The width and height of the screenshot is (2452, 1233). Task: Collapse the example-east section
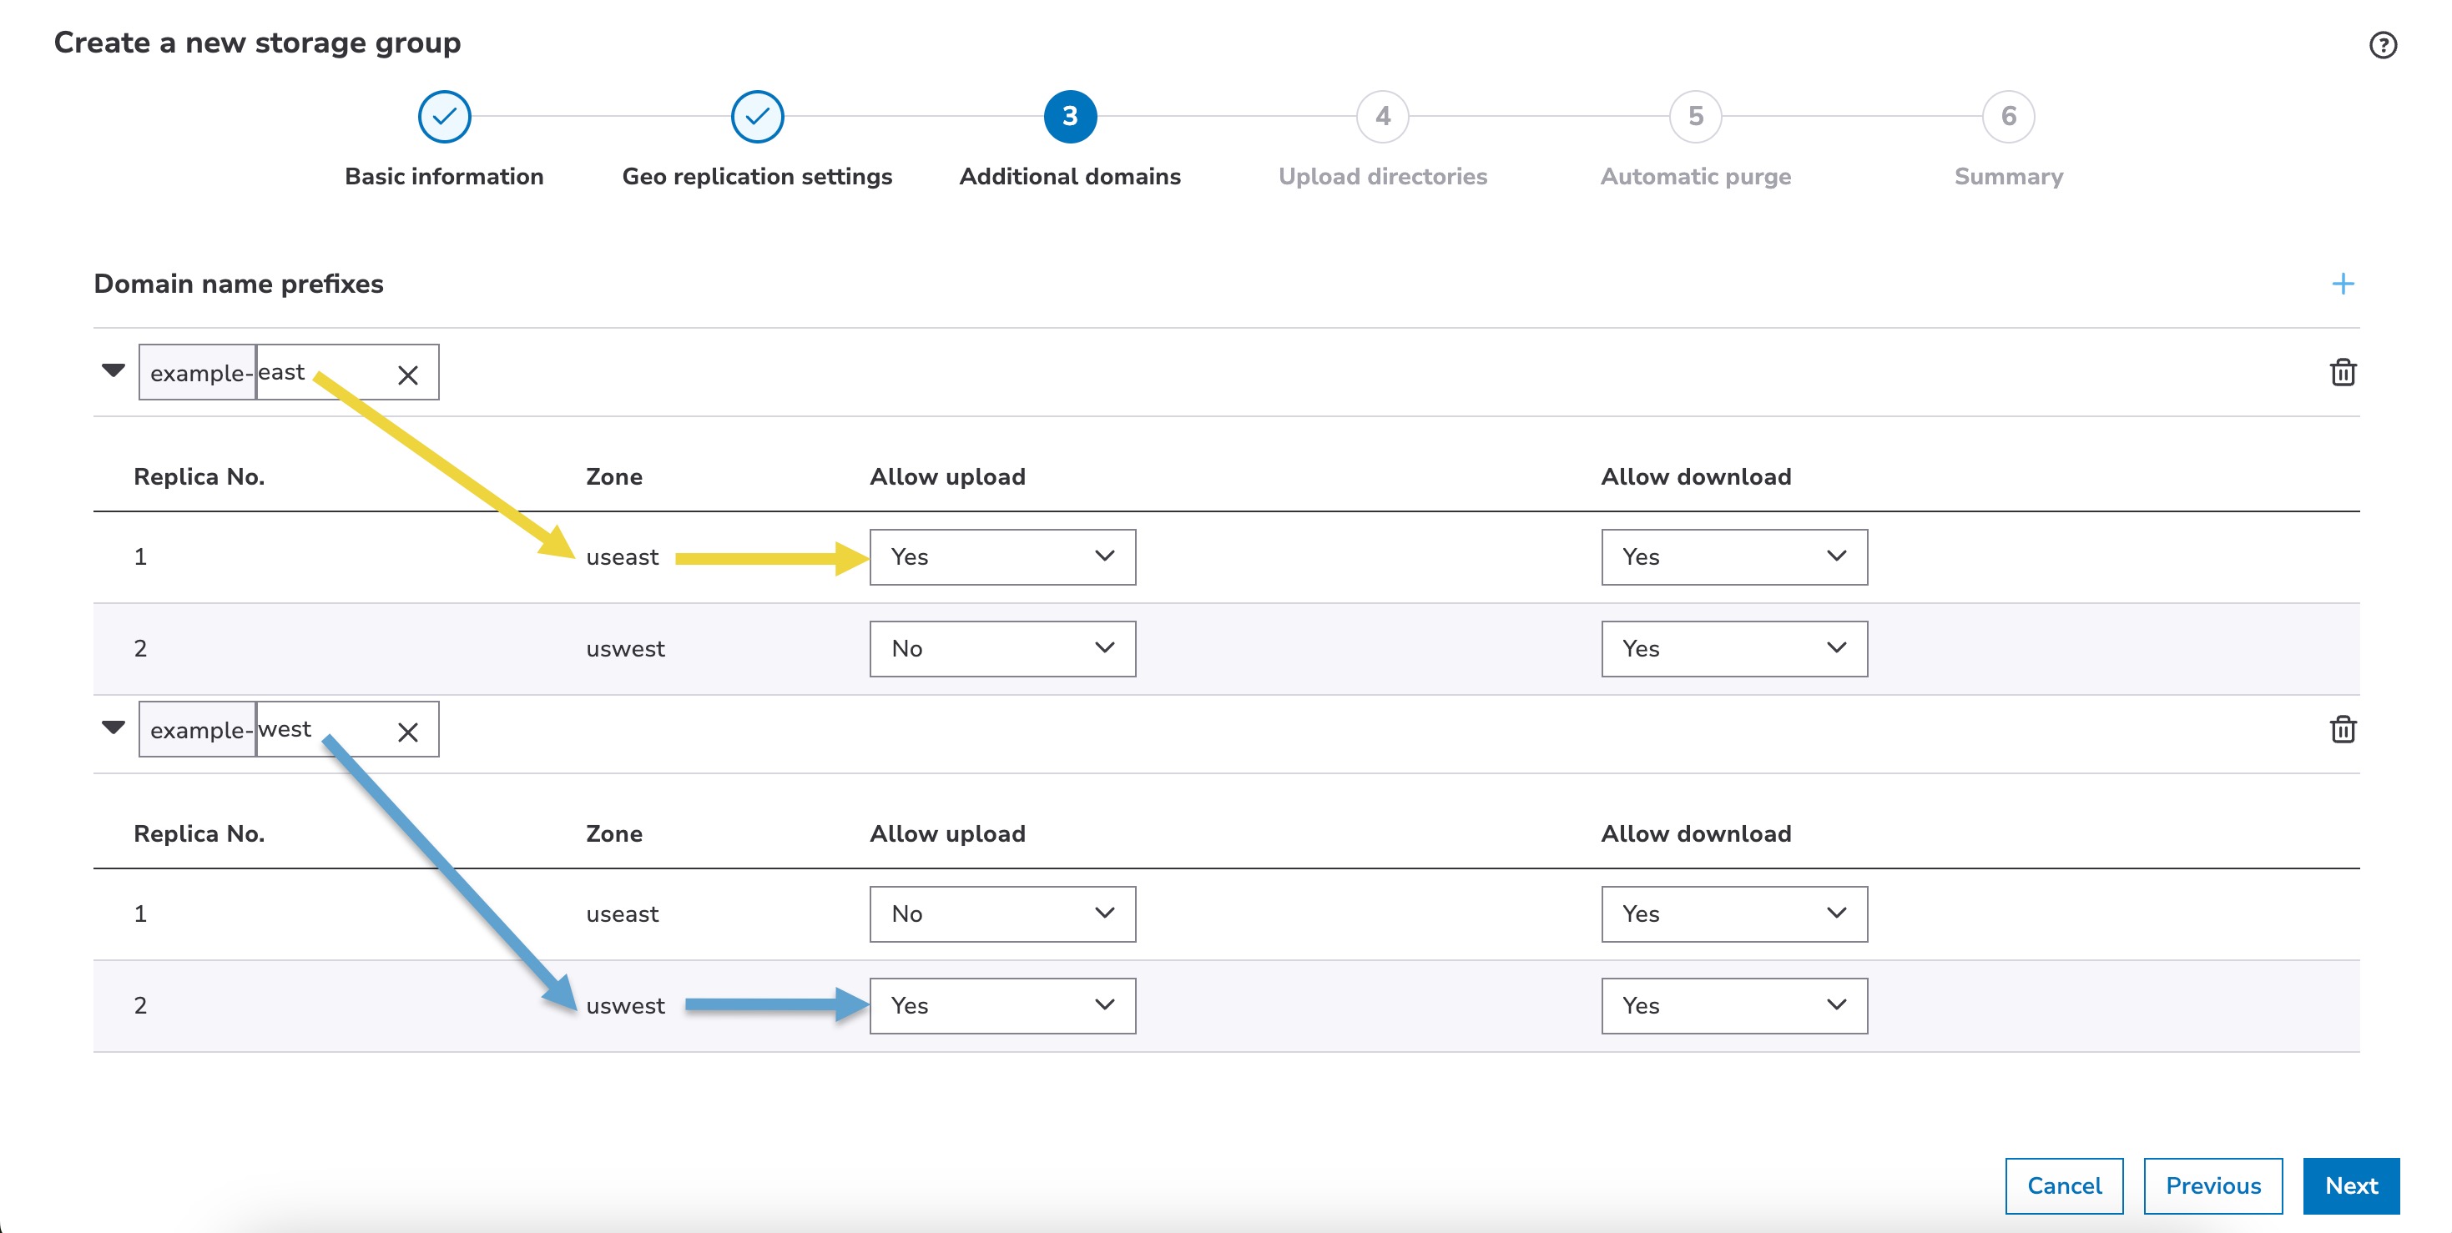tap(114, 370)
